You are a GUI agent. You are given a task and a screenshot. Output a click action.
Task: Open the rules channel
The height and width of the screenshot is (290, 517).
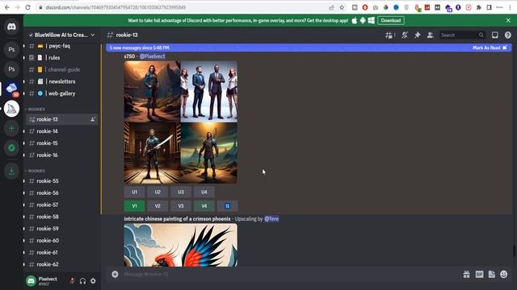pyautogui.click(x=61, y=57)
